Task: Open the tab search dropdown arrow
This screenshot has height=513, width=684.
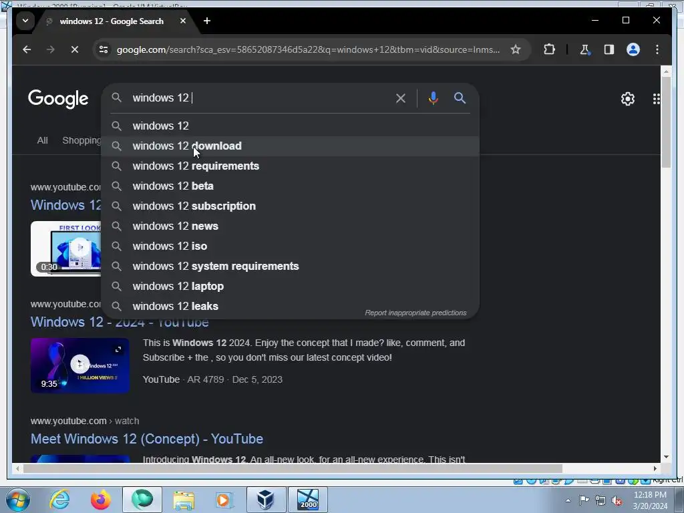Action: [x=25, y=21]
